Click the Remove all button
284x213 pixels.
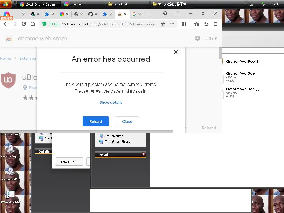click(x=69, y=162)
